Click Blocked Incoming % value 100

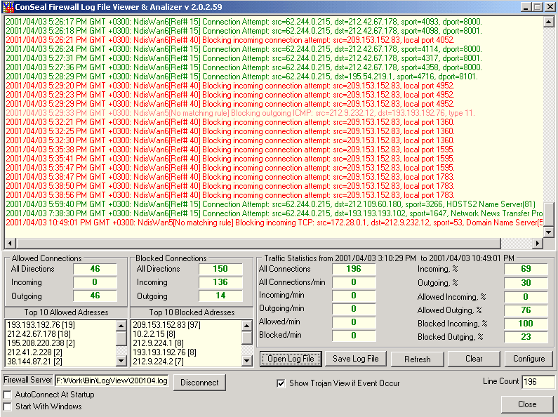coord(526,324)
